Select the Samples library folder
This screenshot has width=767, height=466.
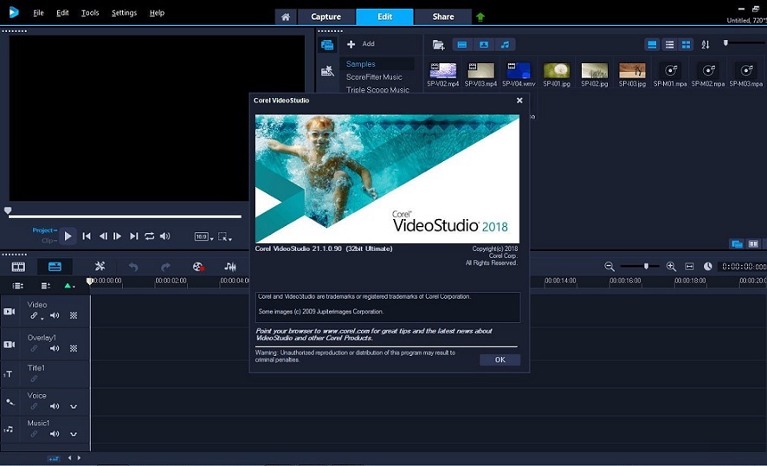coord(360,64)
